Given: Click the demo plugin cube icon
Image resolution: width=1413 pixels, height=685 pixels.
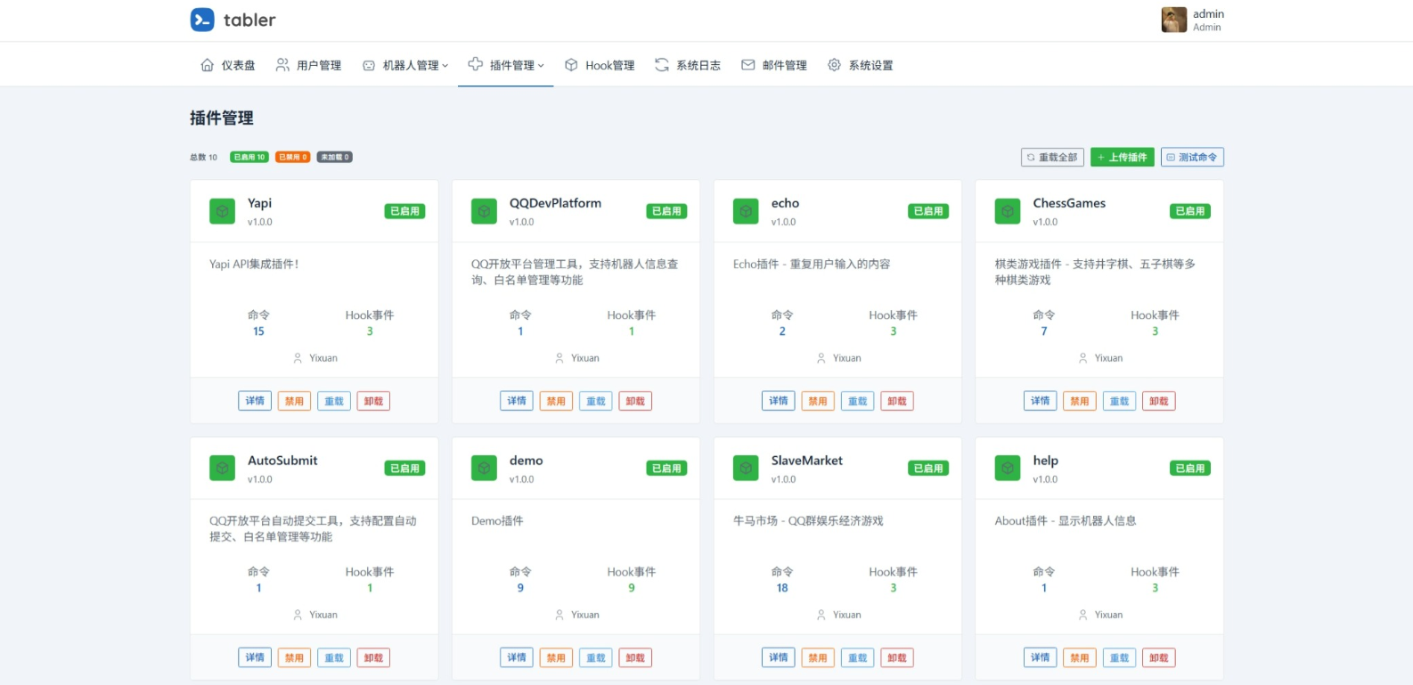Looking at the screenshot, I should point(484,468).
